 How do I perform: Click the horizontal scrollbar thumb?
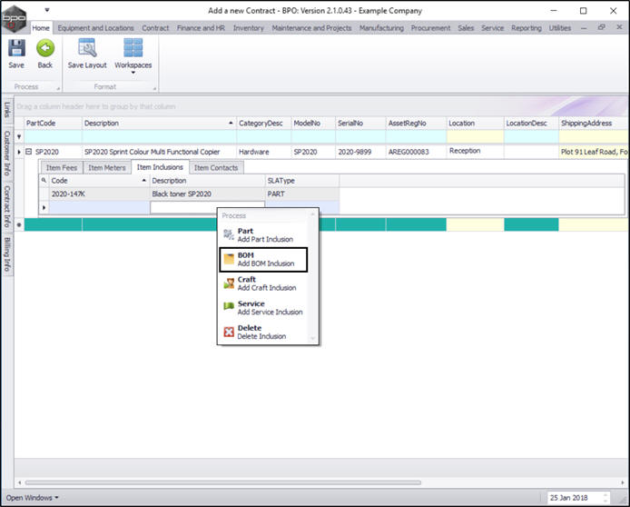223,482
